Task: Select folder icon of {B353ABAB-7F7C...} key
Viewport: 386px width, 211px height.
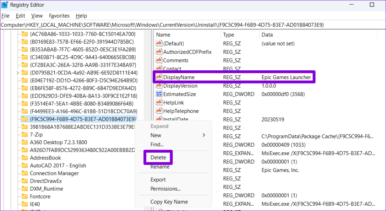Action: pyautogui.click(x=25, y=49)
